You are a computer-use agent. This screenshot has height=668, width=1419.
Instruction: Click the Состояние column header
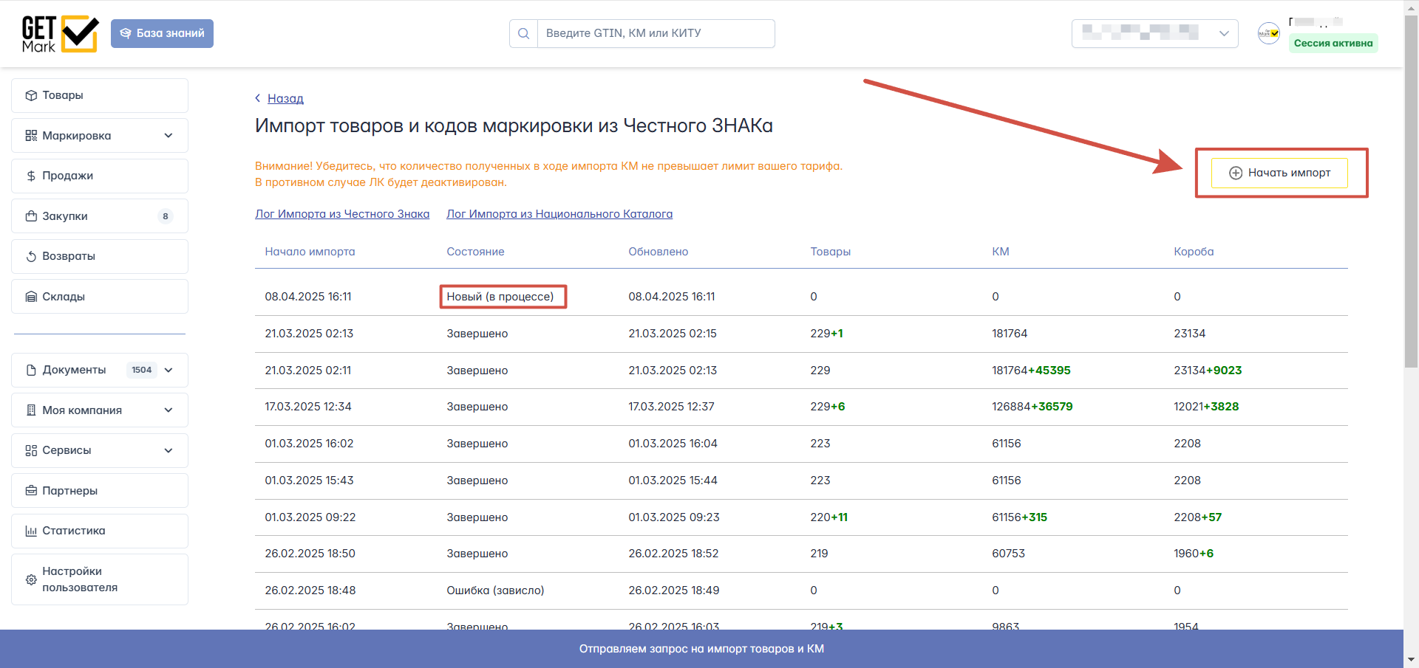tap(475, 252)
